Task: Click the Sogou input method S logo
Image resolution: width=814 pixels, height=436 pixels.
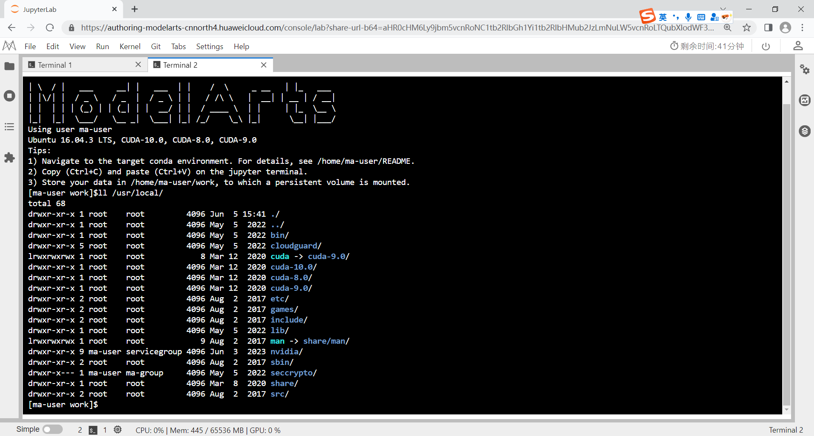Action: pos(647,16)
